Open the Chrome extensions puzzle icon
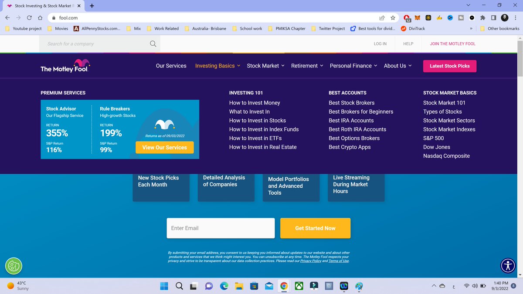523x294 pixels. [x=482, y=18]
